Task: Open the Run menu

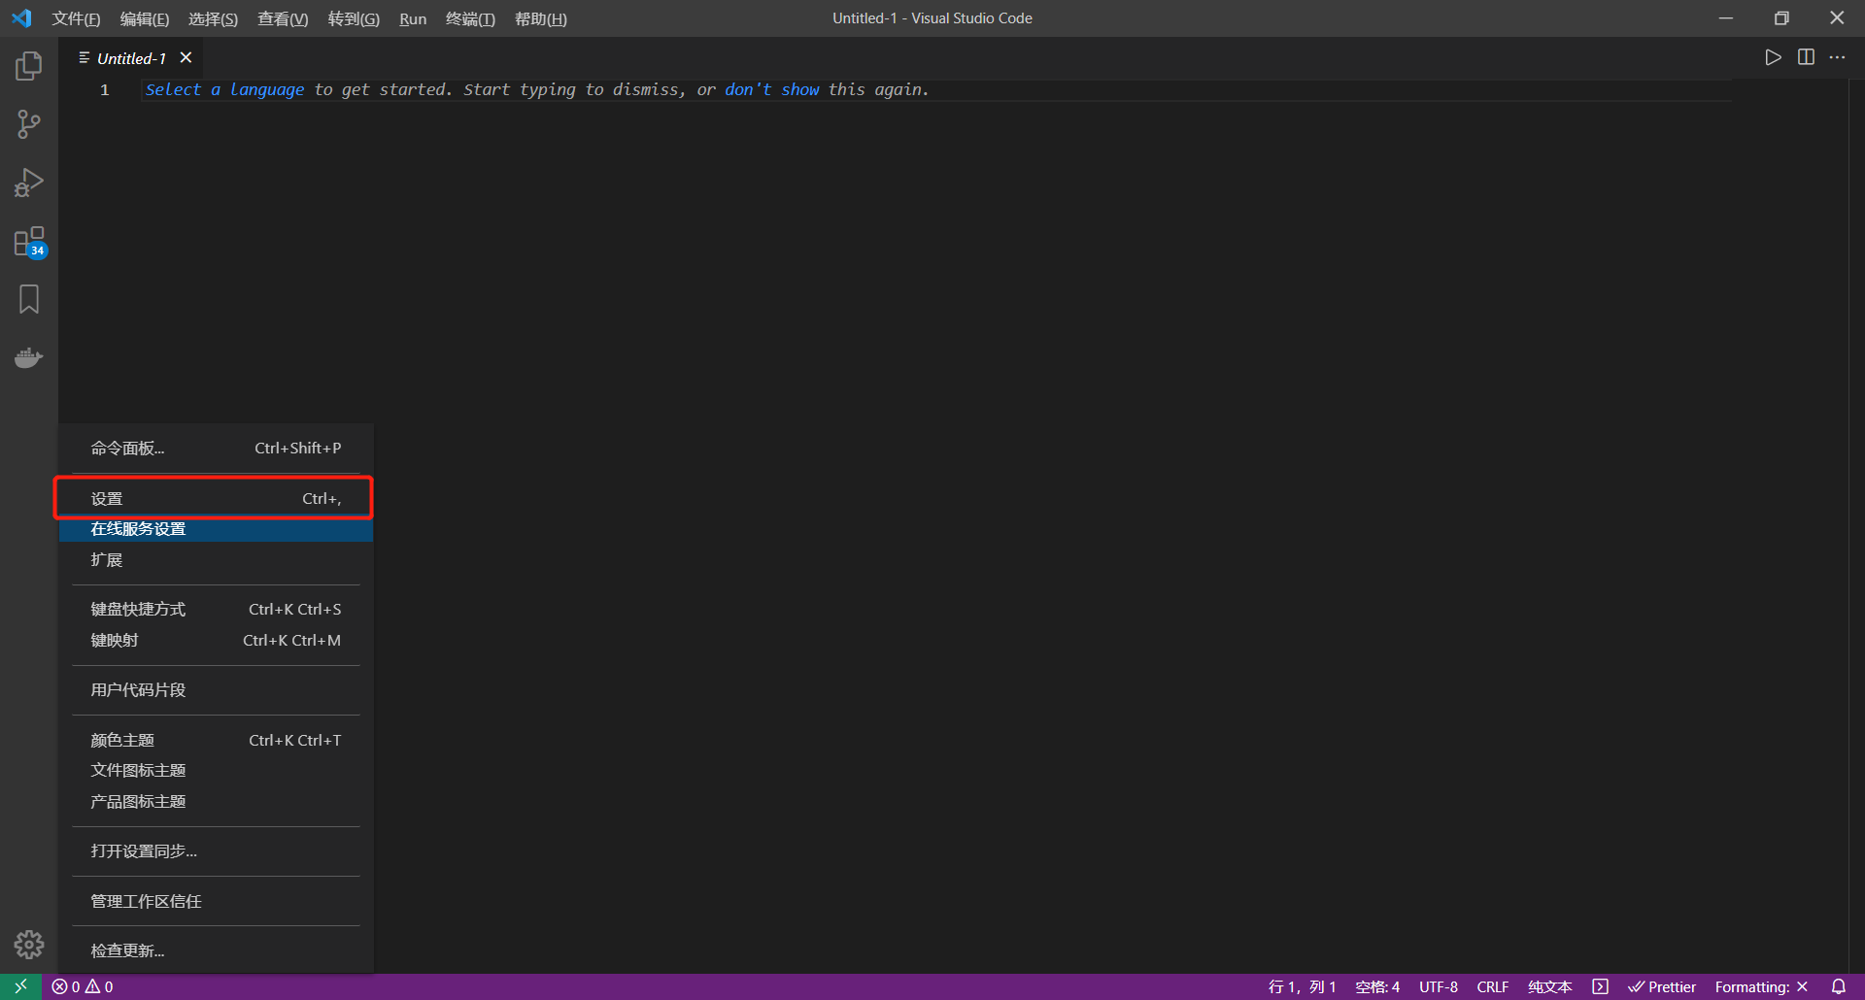Action: 413,18
